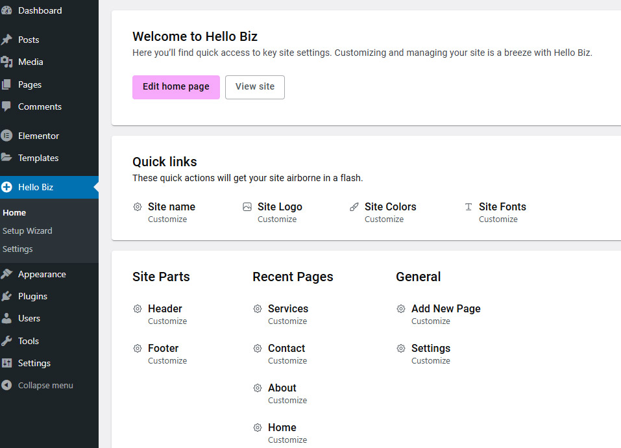The width and height of the screenshot is (621, 448).
Task: Click the gear icon beside Footer
Action: (x=138, y=348)
